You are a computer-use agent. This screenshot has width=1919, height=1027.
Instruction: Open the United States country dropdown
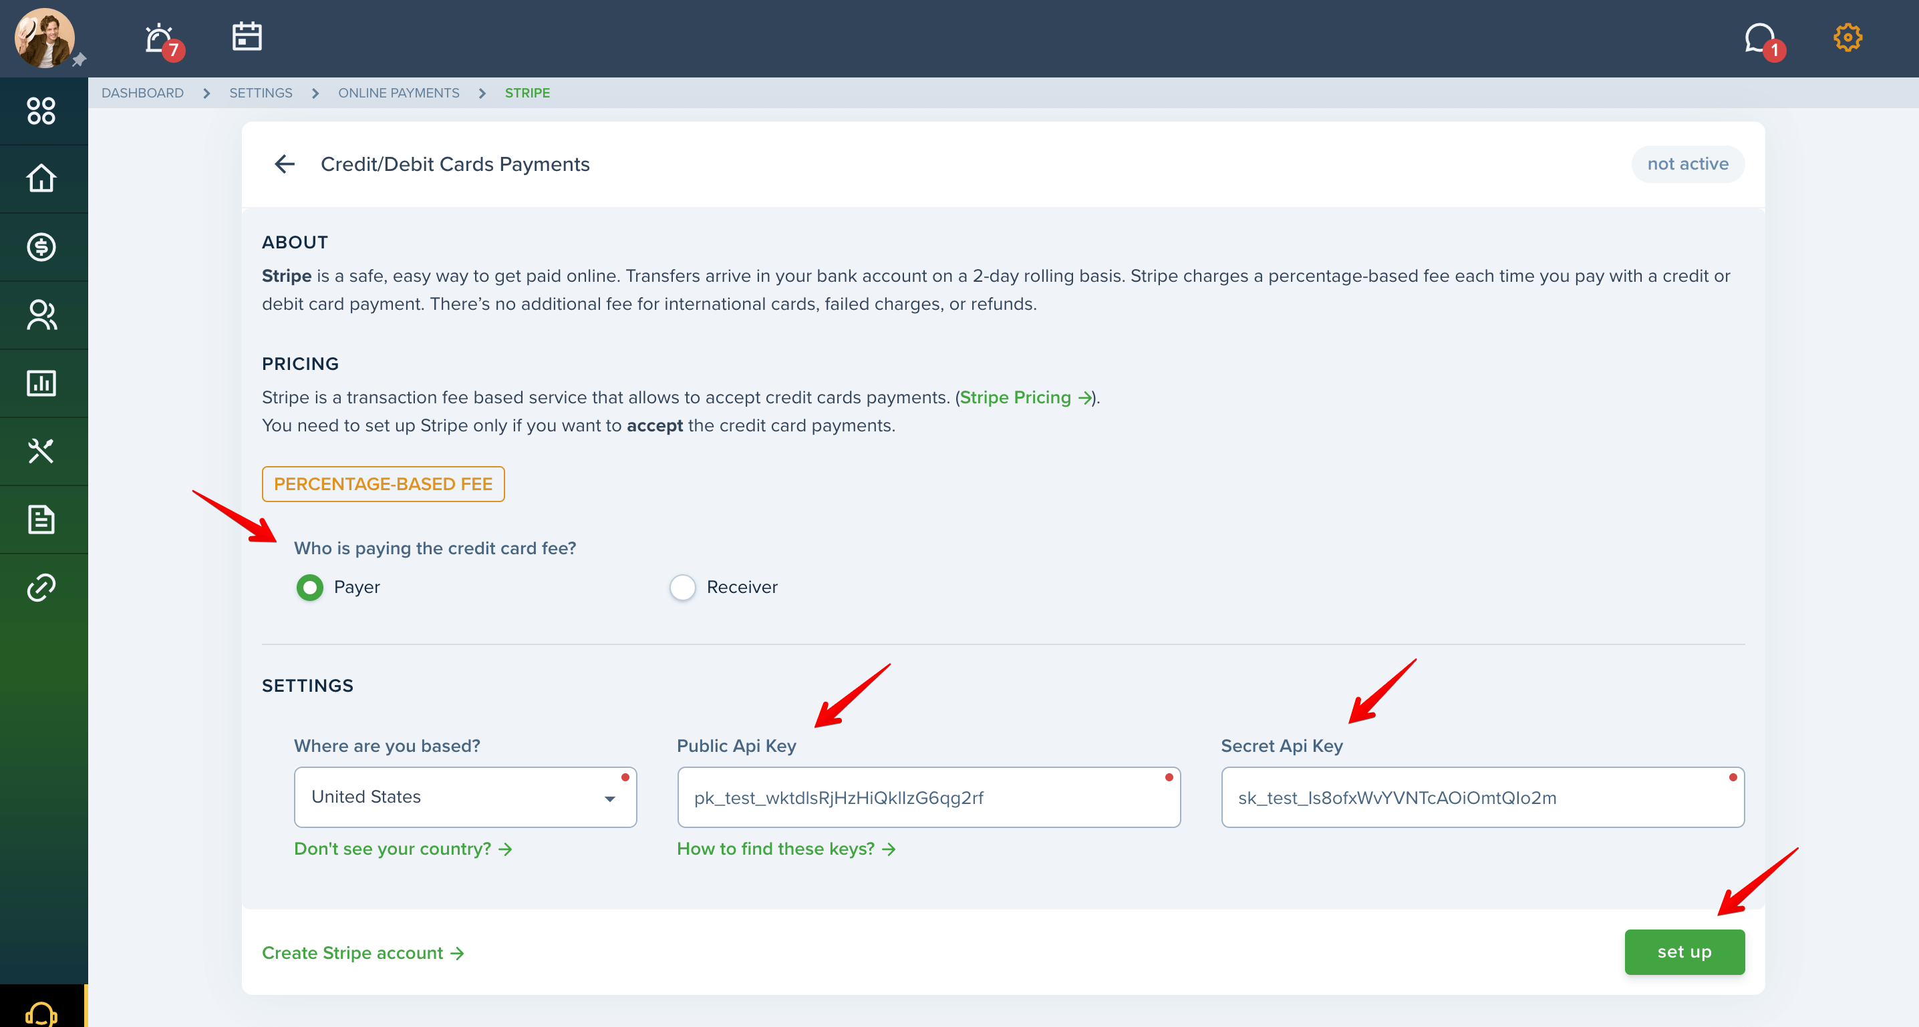[465, 797]
